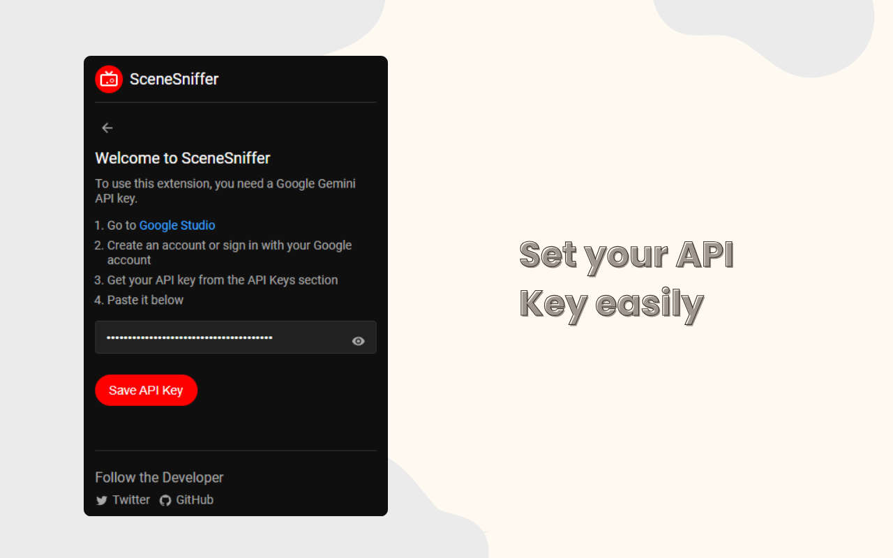This screenshot has width=893, height=558.
Task: Click the Save API Key button
Action: [x=147, y=390]
